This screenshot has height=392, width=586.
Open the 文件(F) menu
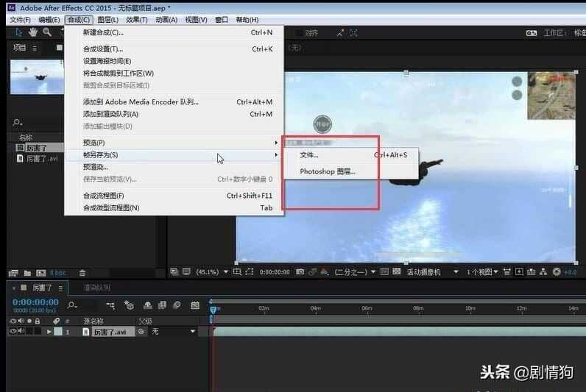(20, 20)
